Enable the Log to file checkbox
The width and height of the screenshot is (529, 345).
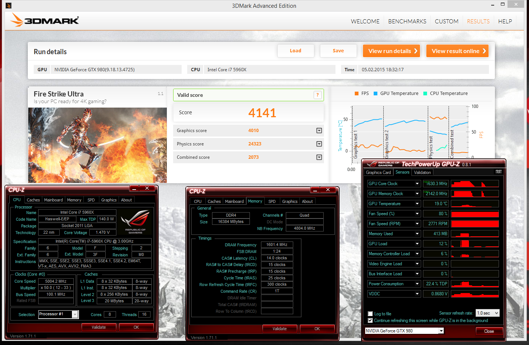point(370,314)
